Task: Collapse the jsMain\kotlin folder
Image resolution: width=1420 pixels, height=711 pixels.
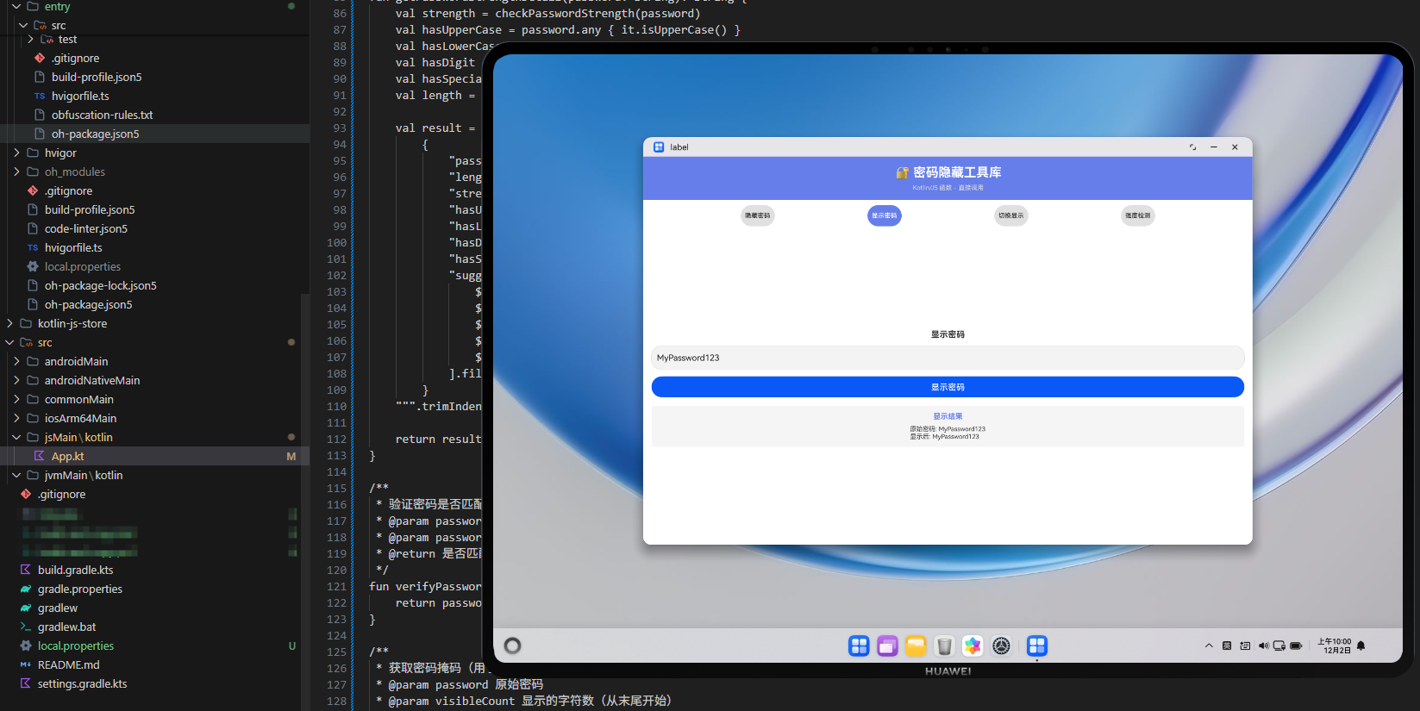Action: point(16,437)
